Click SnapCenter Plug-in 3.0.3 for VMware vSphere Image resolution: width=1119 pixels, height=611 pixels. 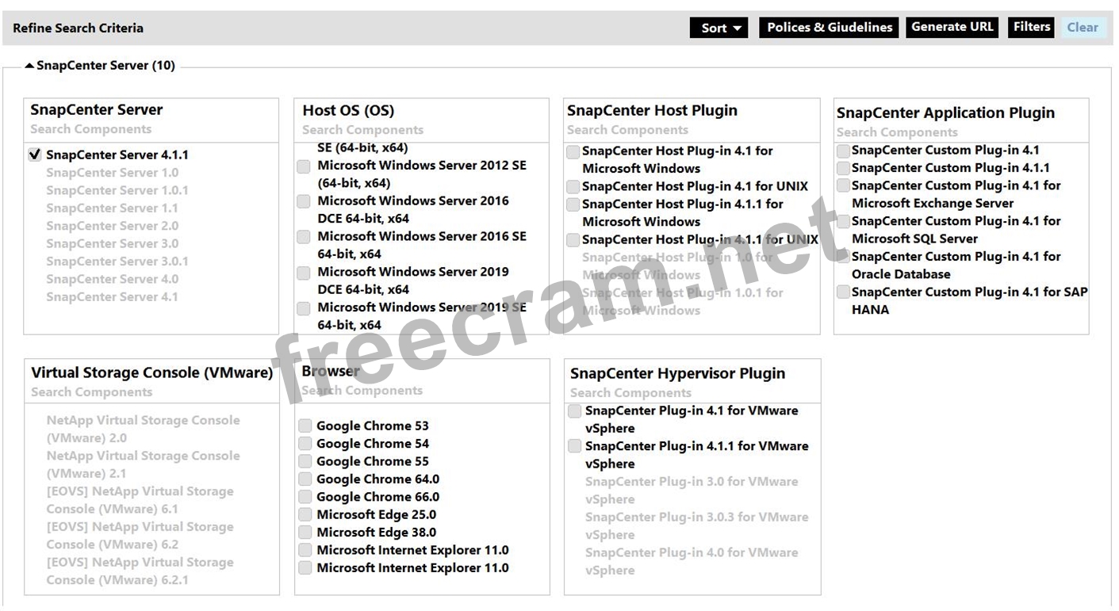click(697, 526)
